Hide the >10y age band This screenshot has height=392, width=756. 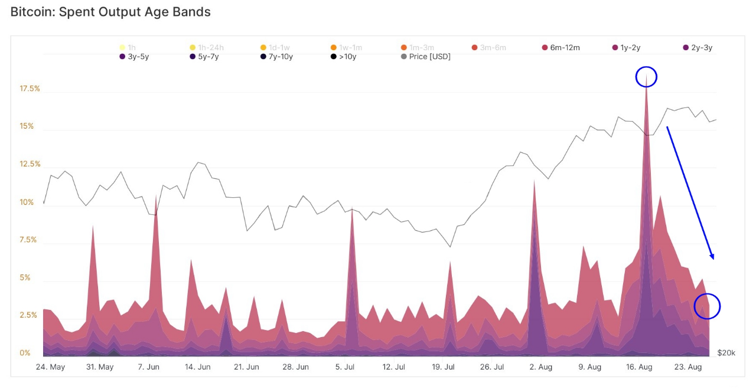point(343,57)
